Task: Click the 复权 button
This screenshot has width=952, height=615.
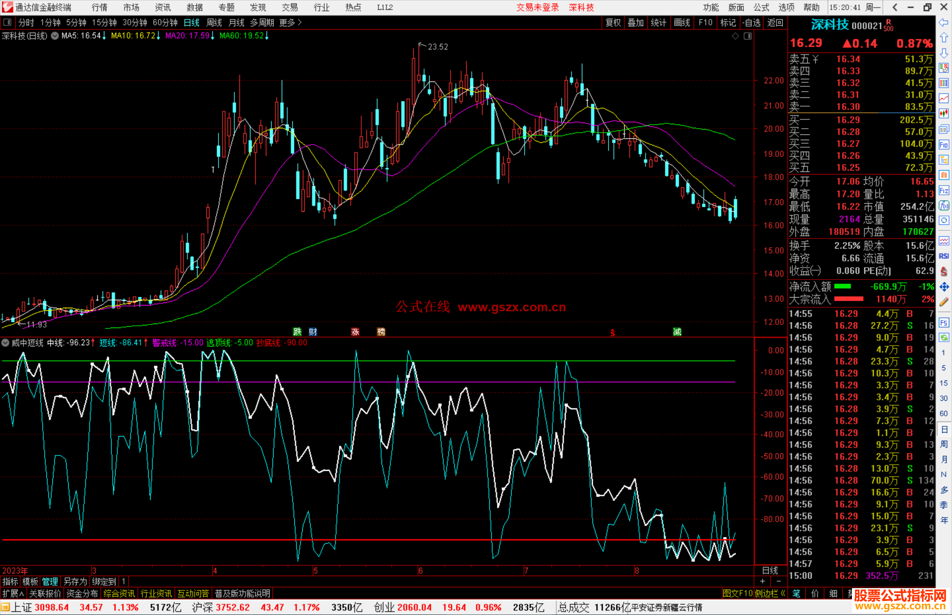Action: [x=613, y=22]
